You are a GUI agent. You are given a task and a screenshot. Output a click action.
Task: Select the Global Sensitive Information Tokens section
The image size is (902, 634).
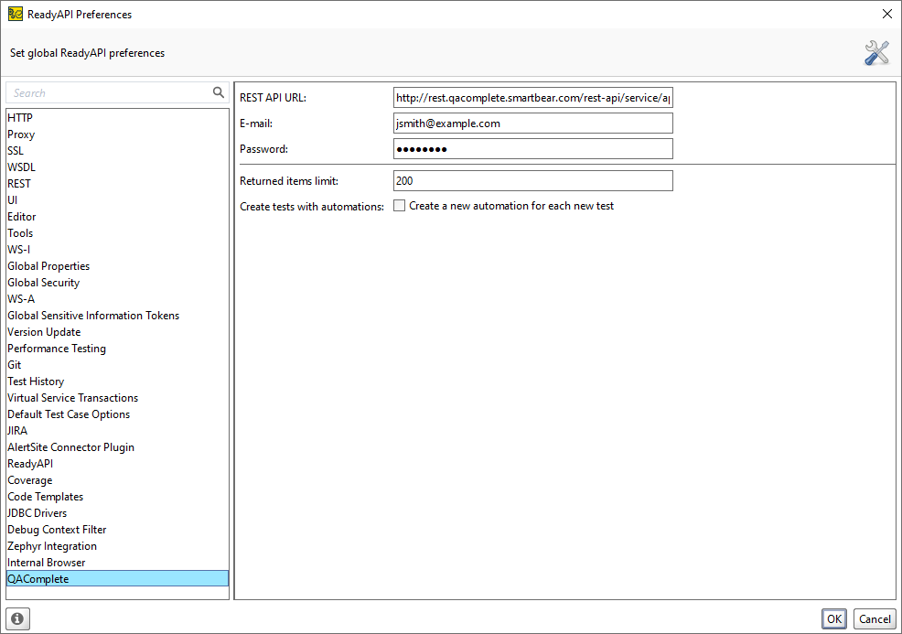(x=92, y=315)
